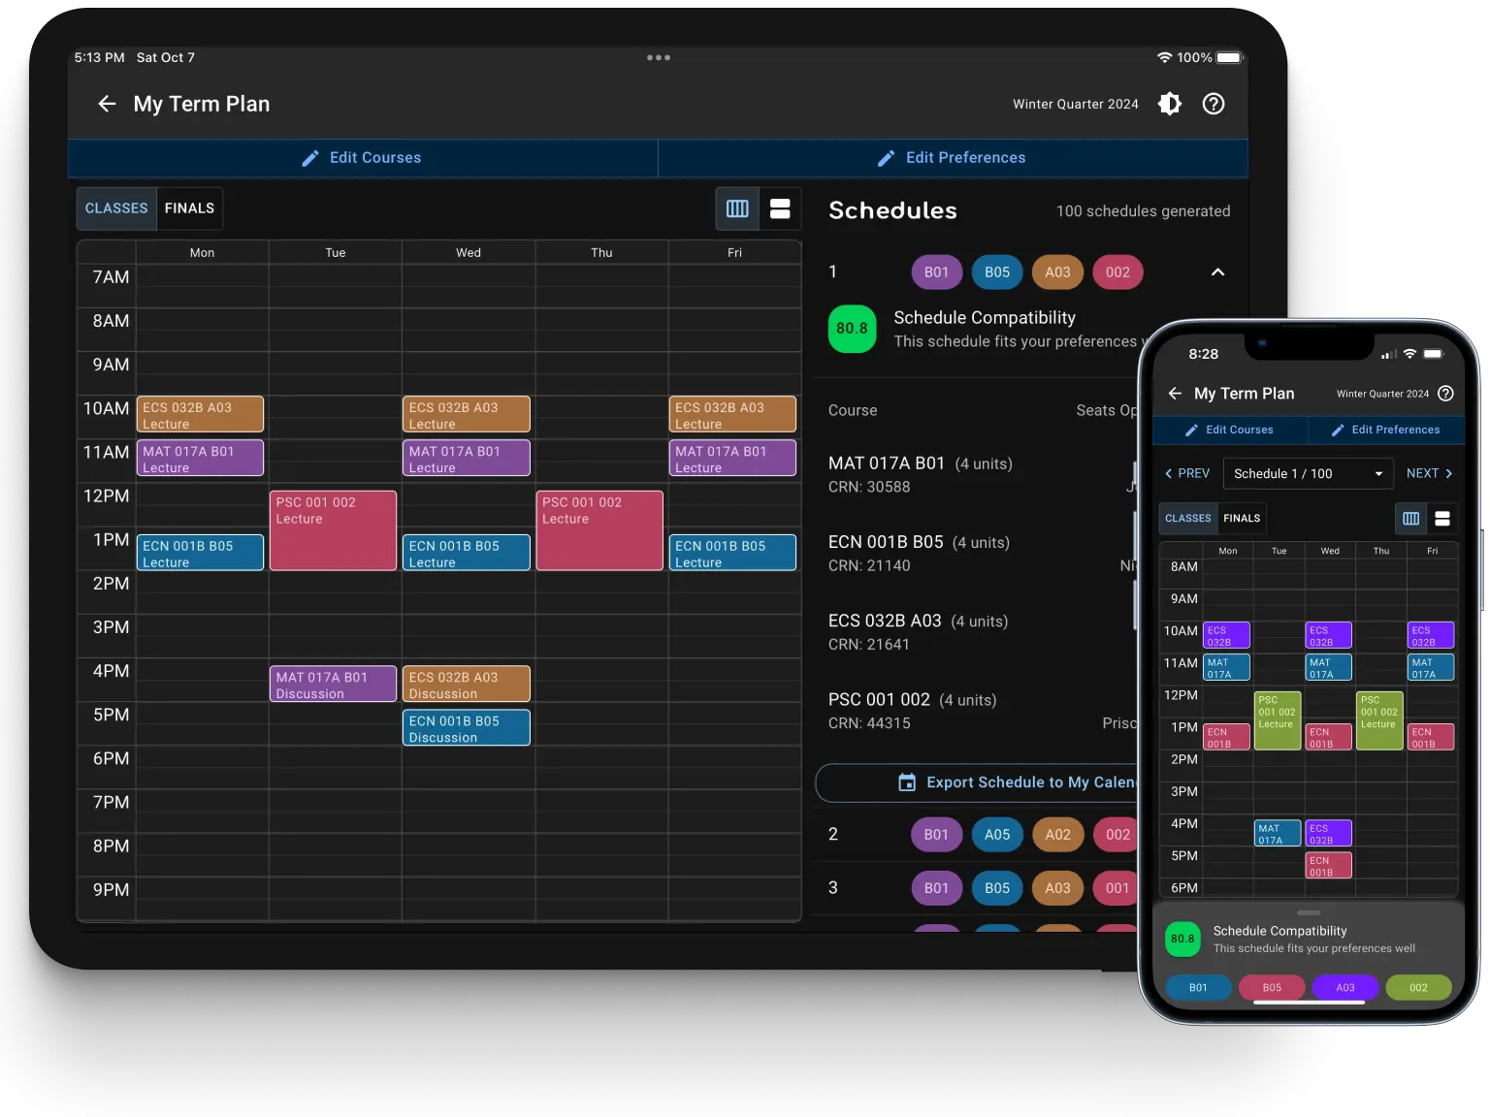Tap the help icon on the phone screen
Viewport: 1490px width, 1117px height.
click(1445, 394)
